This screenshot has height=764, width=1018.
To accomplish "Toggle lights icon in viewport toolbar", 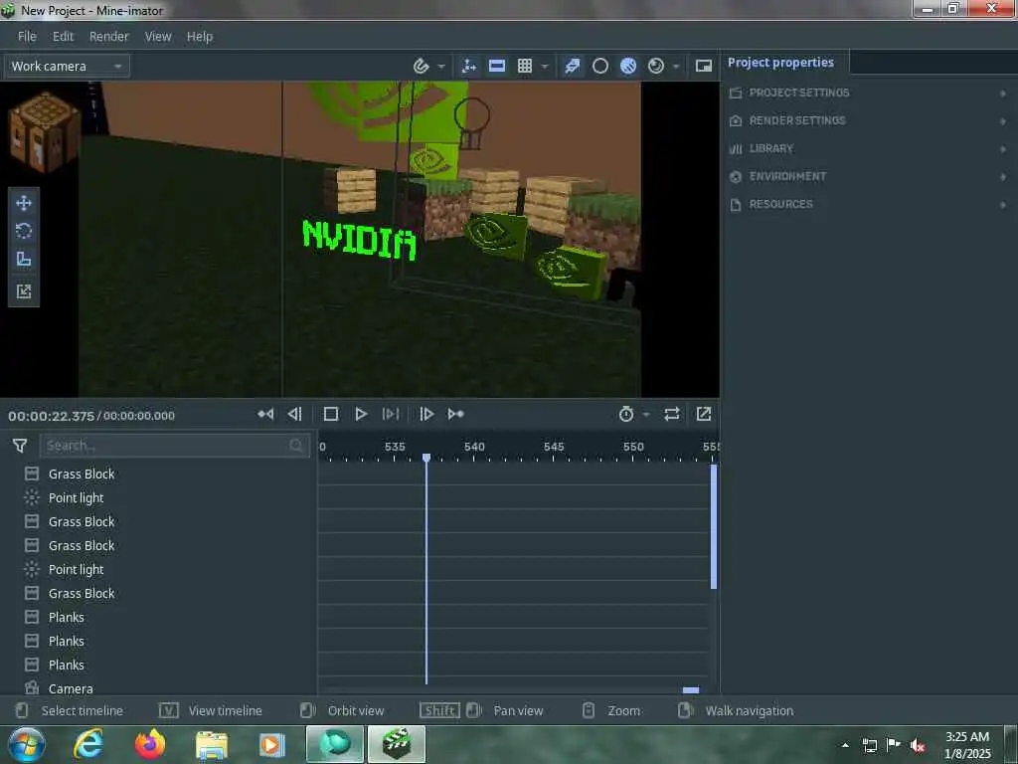I will [572, 66].
